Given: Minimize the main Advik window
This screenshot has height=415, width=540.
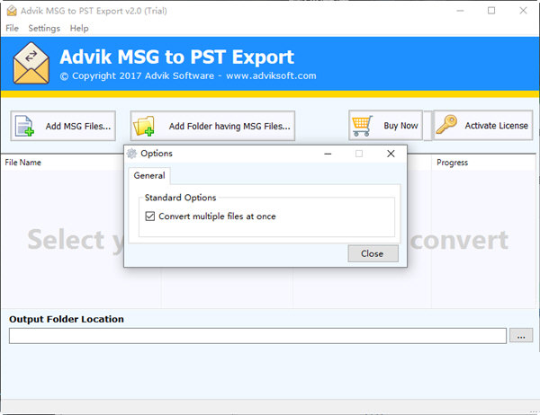Looking at the screenshot, I should point(460,11).
